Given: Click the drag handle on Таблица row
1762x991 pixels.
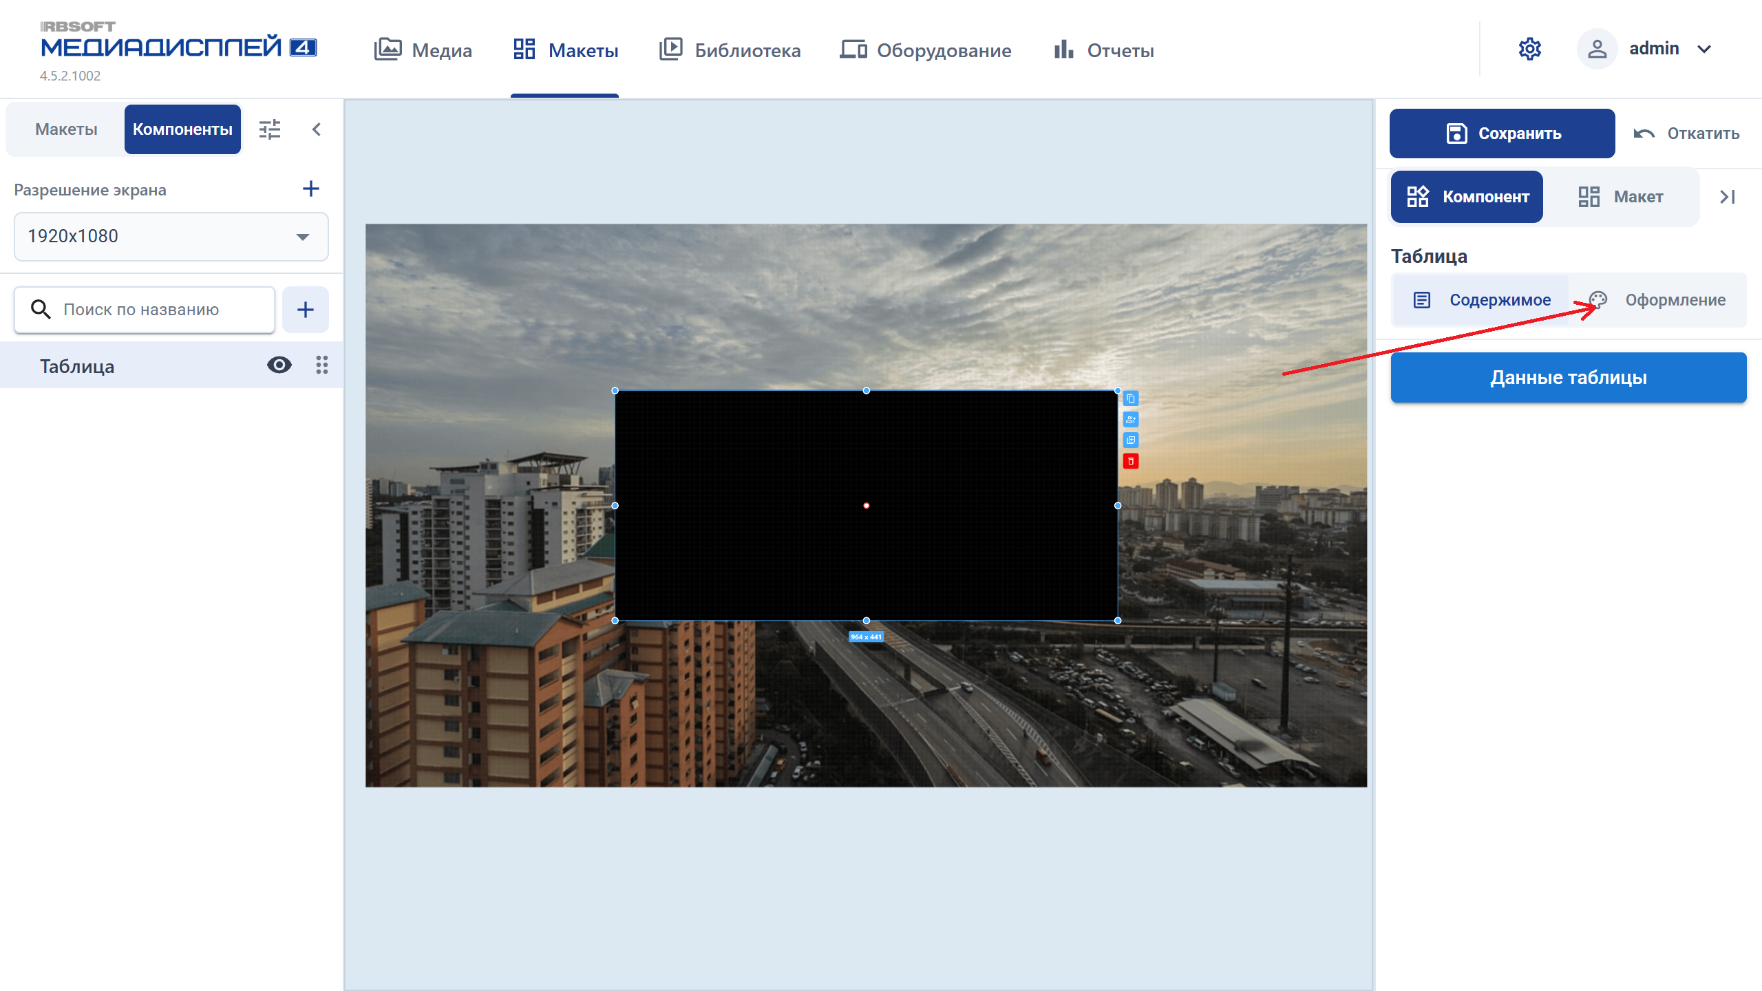Looking at the screenshot, I should pyautogui.click(x=321, y=365).
